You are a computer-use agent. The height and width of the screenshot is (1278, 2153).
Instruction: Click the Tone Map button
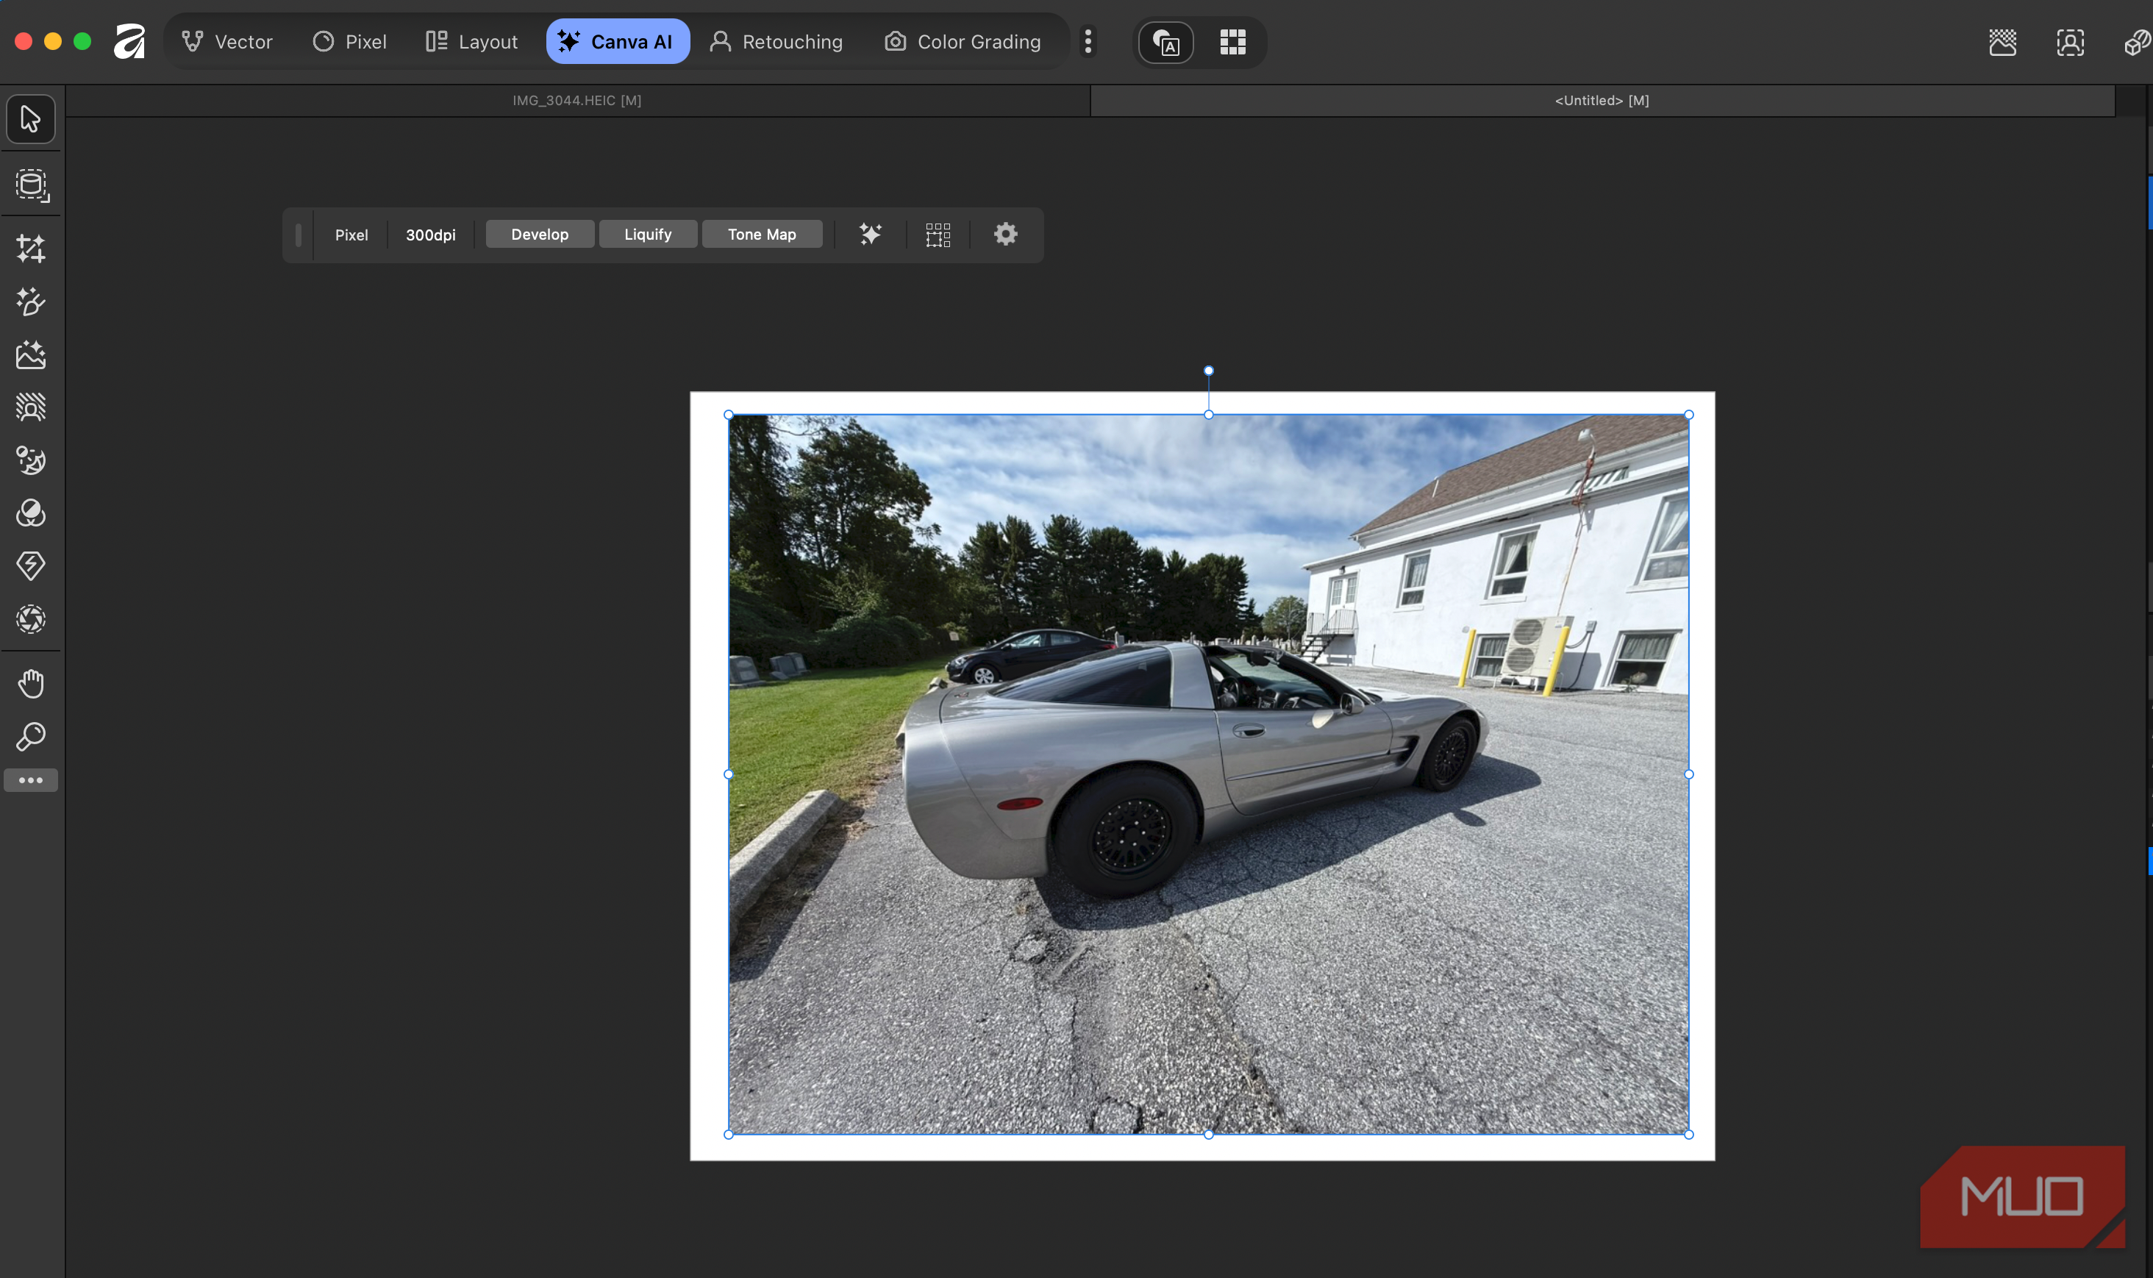coord(763,235)
